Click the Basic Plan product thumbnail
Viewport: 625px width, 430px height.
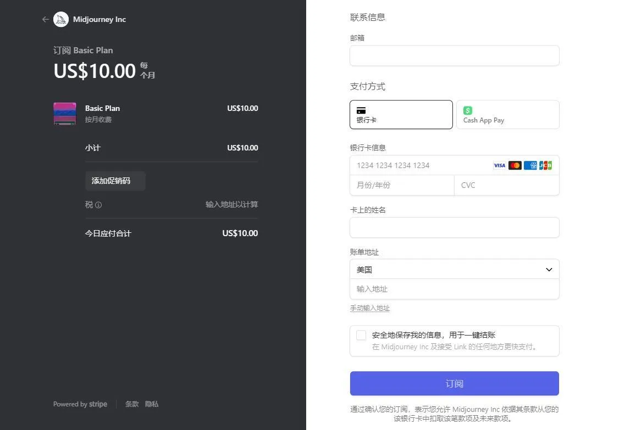[64, 114]
